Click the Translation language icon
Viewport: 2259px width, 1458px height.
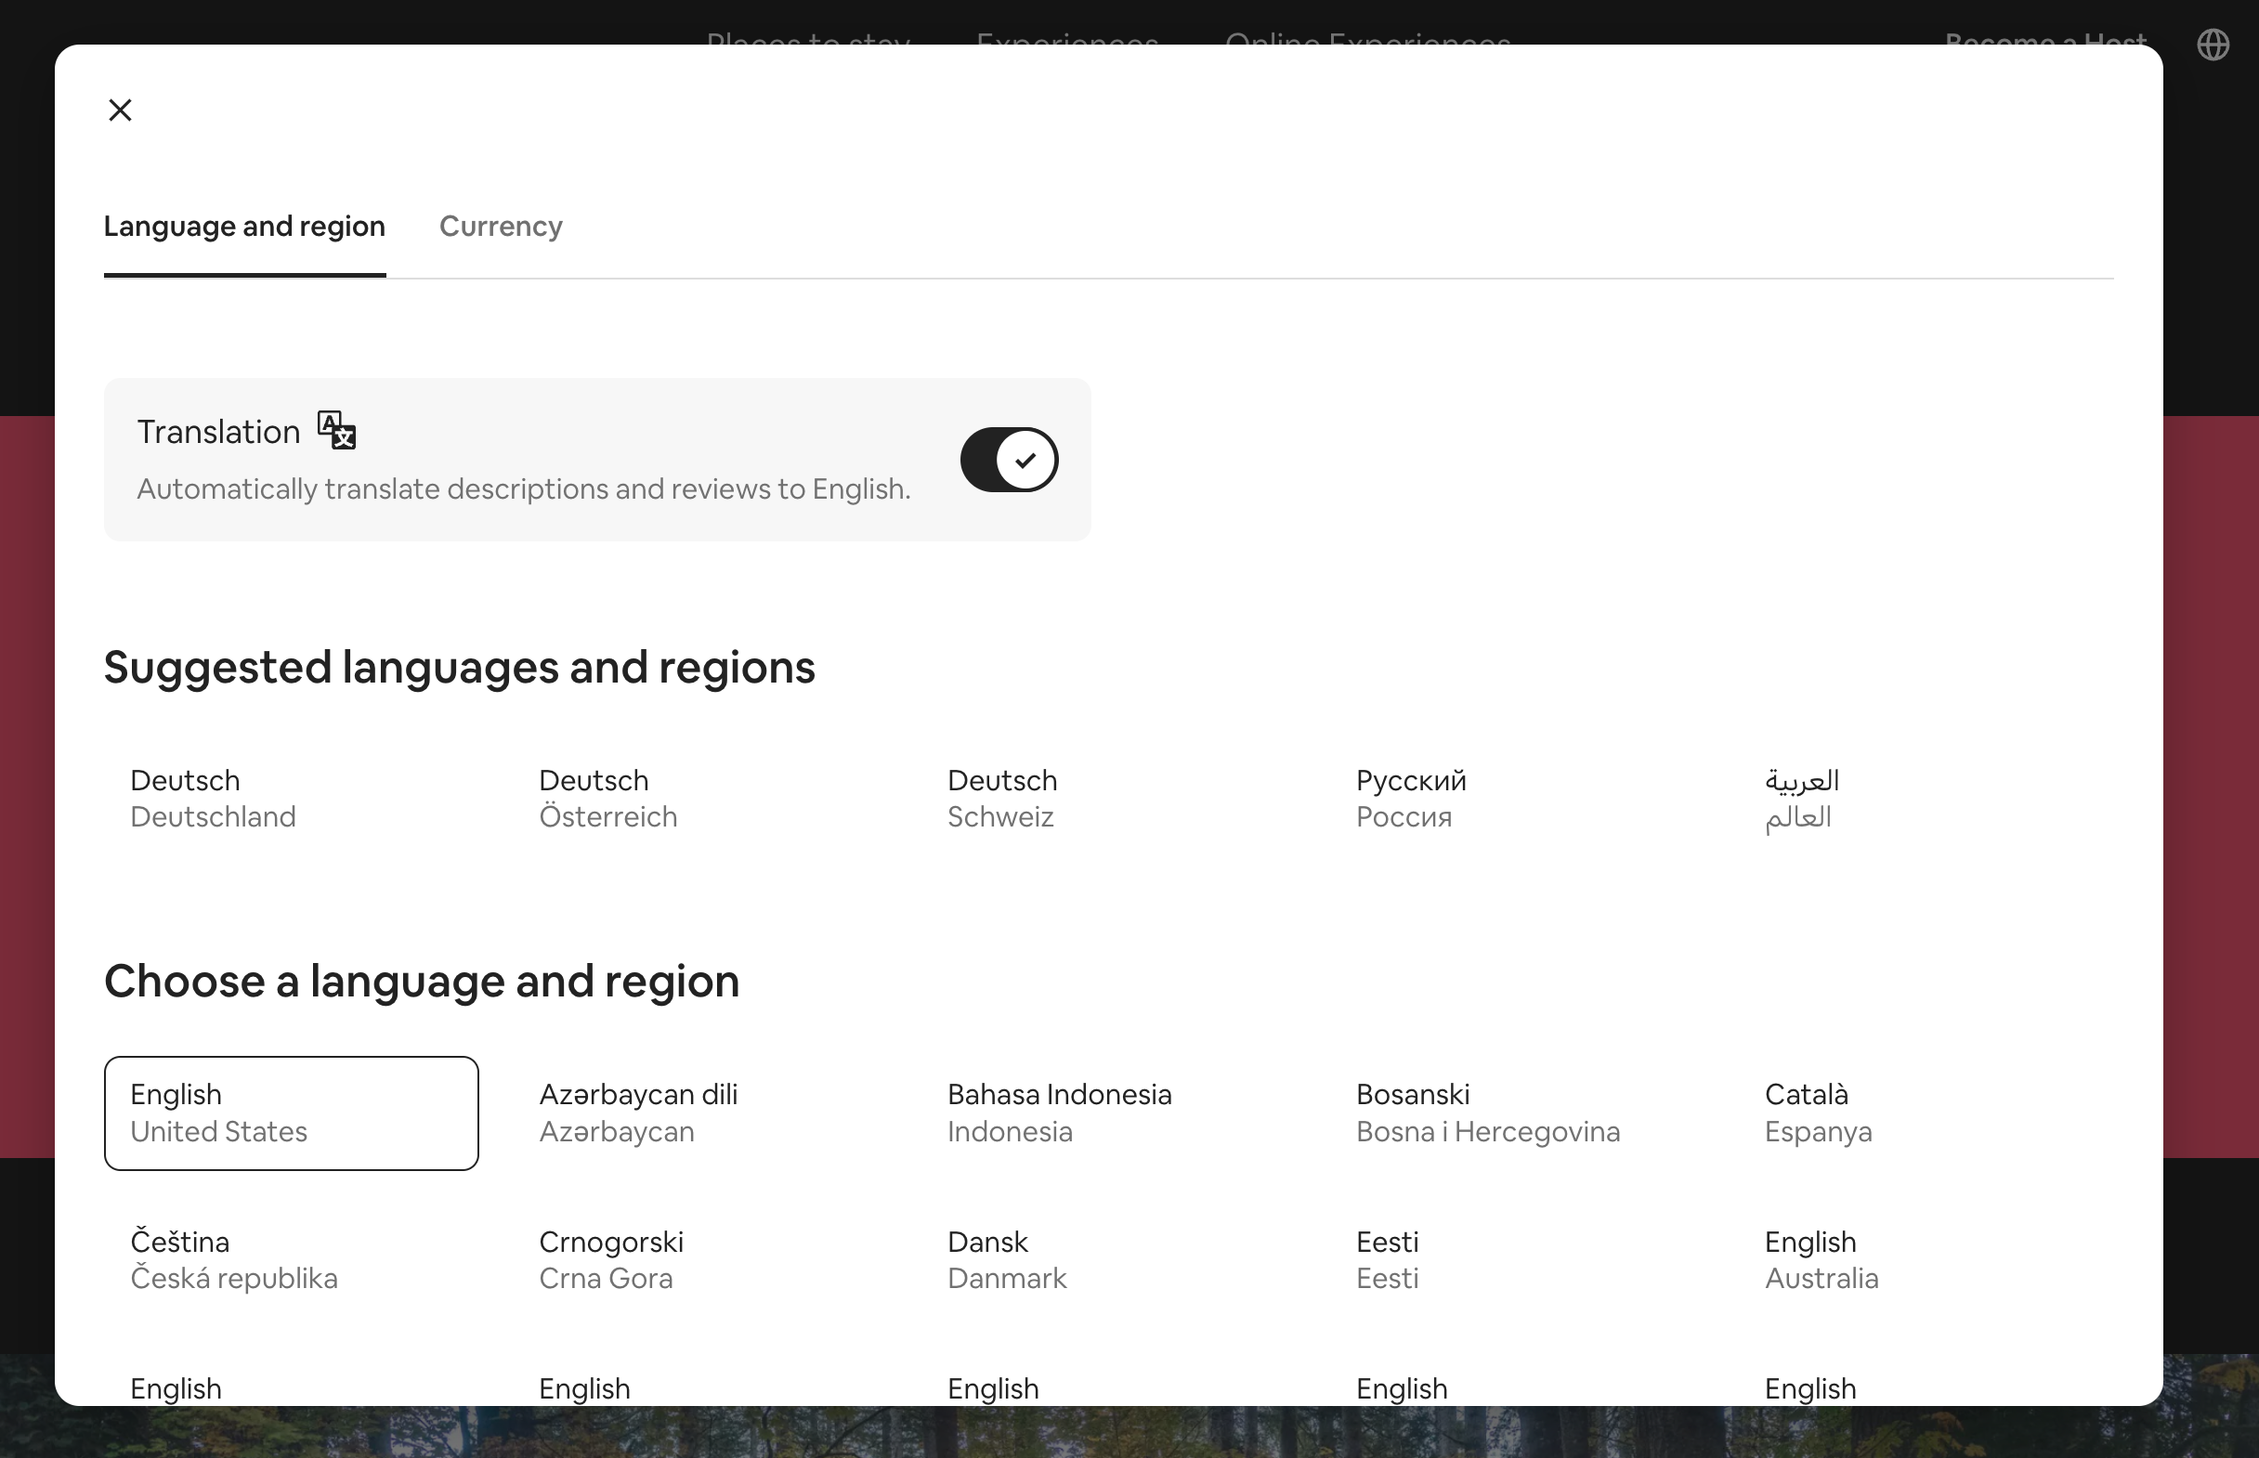[336, 431]
